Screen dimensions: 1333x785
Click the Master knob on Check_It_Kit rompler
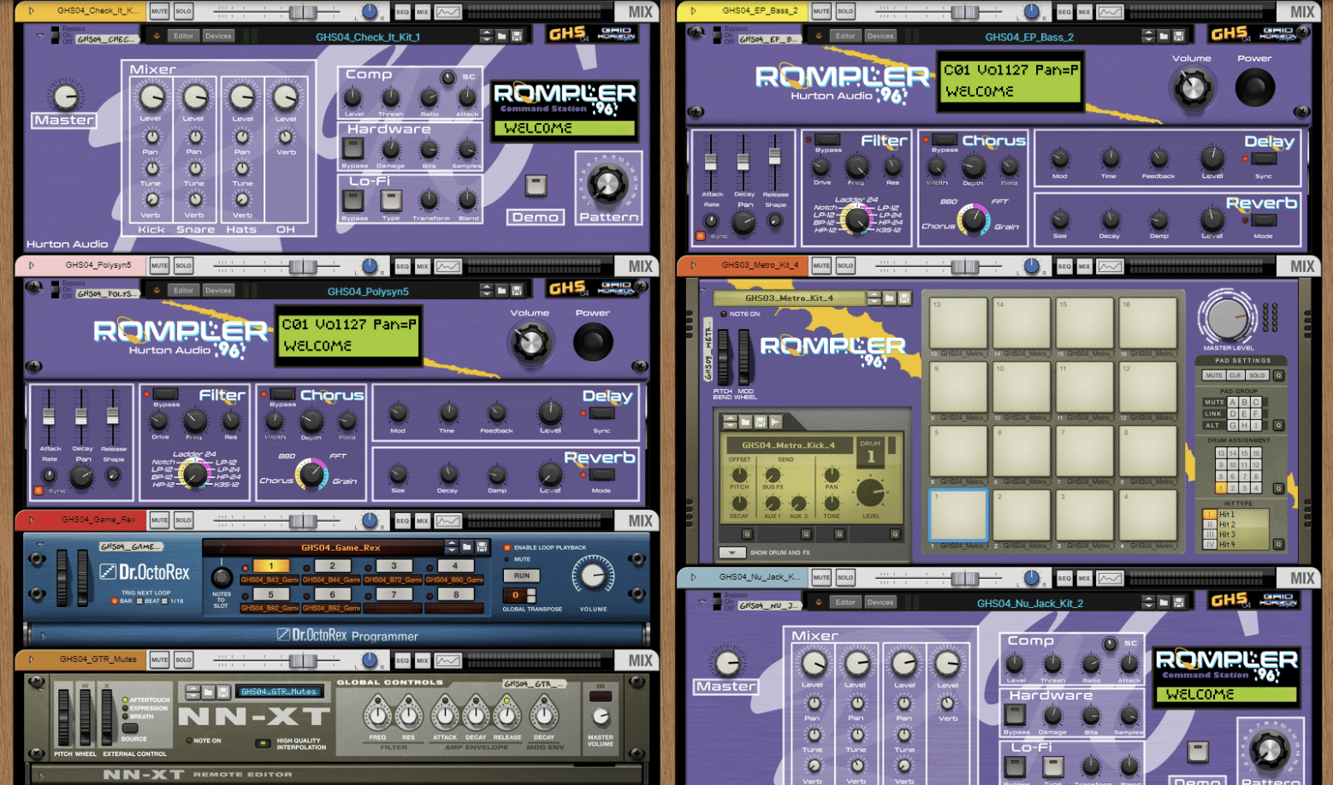pos(65,96)
